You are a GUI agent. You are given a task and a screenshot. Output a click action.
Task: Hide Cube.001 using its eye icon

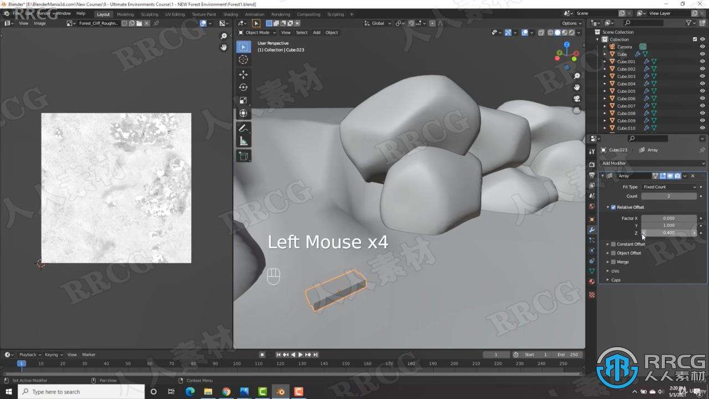(702, 62)
